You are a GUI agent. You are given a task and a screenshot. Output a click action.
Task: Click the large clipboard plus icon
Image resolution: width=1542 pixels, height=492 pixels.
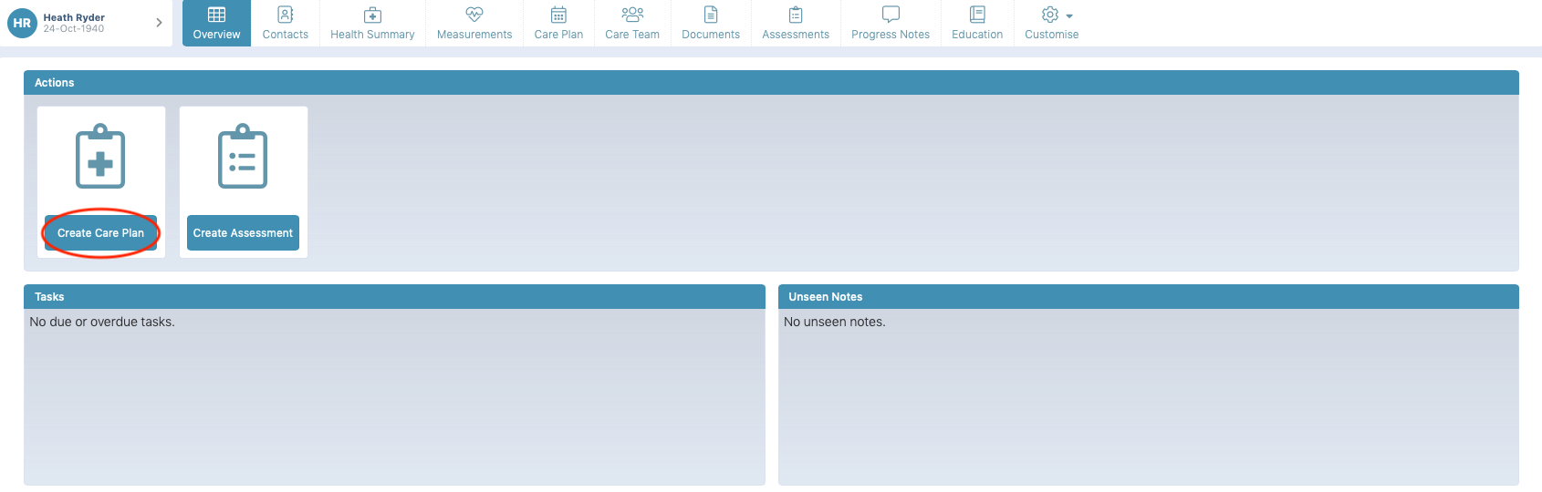coord(100,157)
